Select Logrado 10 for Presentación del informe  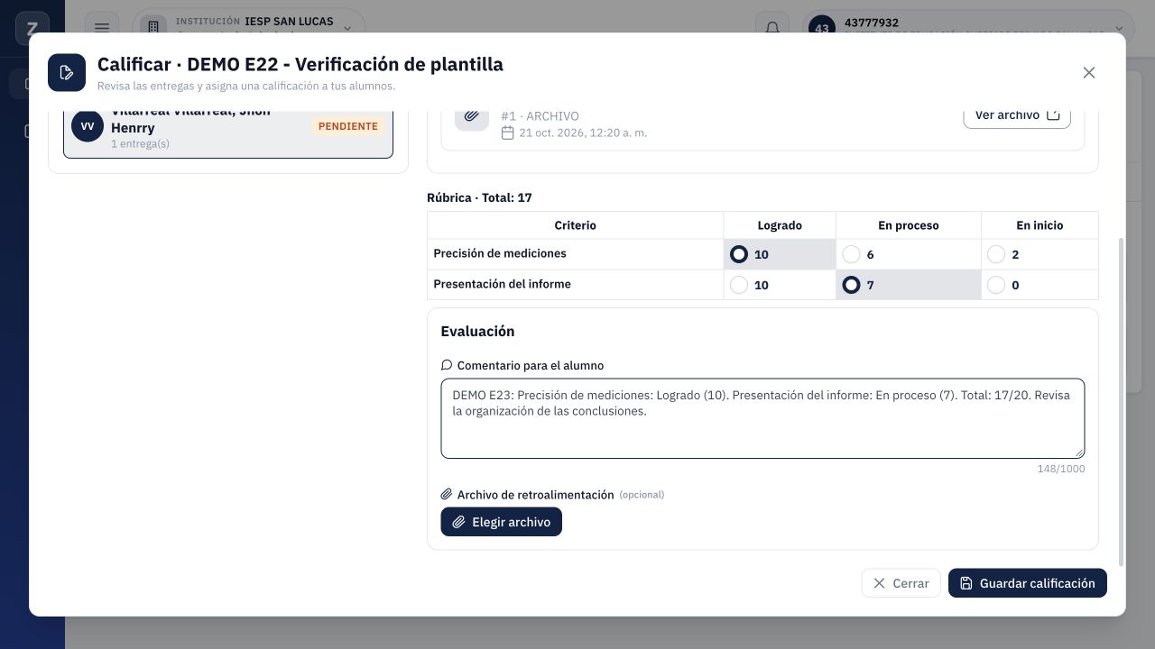(x=739, y=285)
